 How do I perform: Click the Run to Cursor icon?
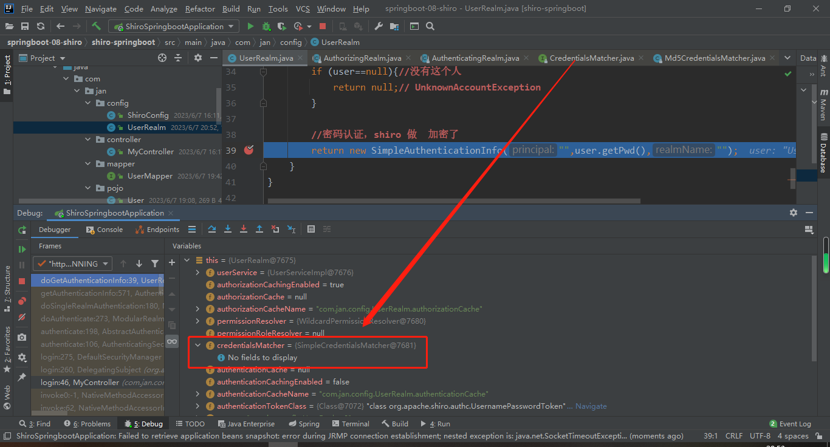[291, 229]
